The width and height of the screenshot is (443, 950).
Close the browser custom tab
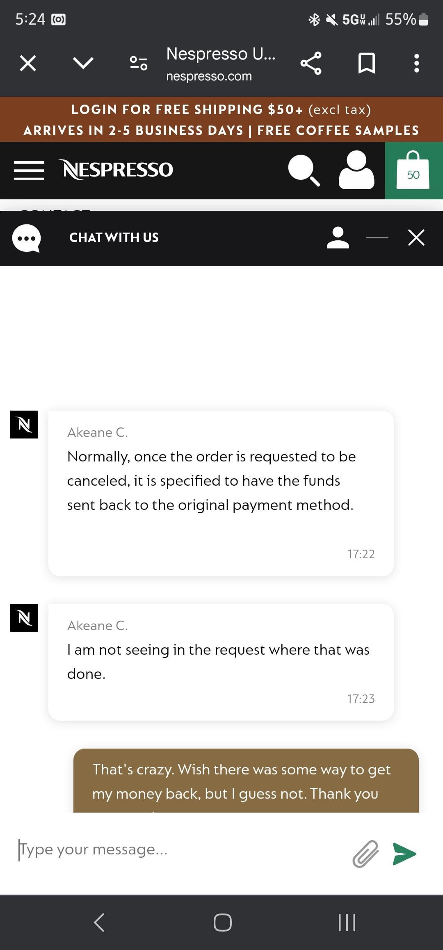point(28,63)
